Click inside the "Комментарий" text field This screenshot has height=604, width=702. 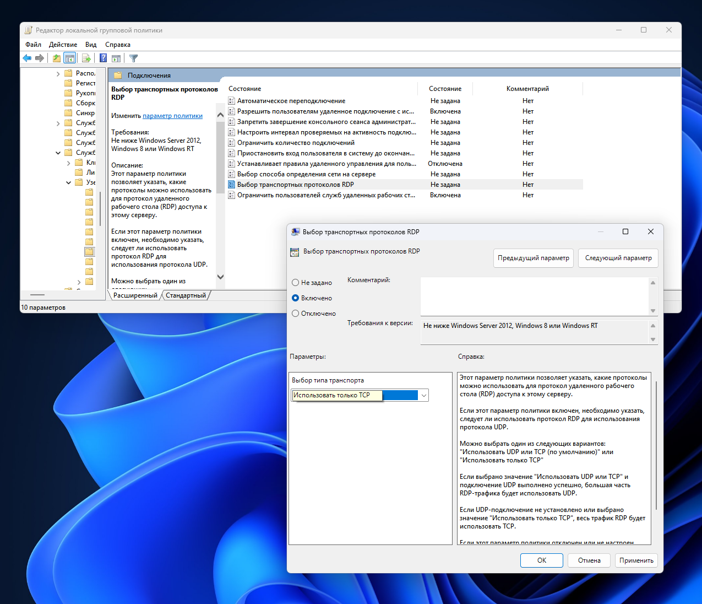(535, 296)
